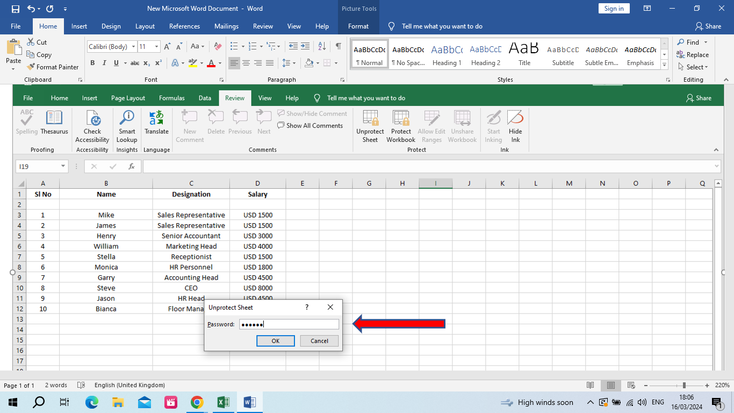Open Font size dropdown
734x413 pixels.
coord(156,47)
